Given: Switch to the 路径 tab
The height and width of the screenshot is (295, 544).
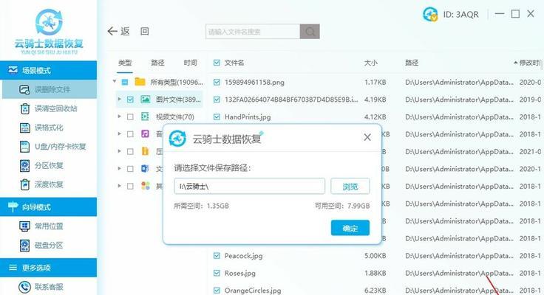Looking at the screenshot, I should tap(157, 63).
